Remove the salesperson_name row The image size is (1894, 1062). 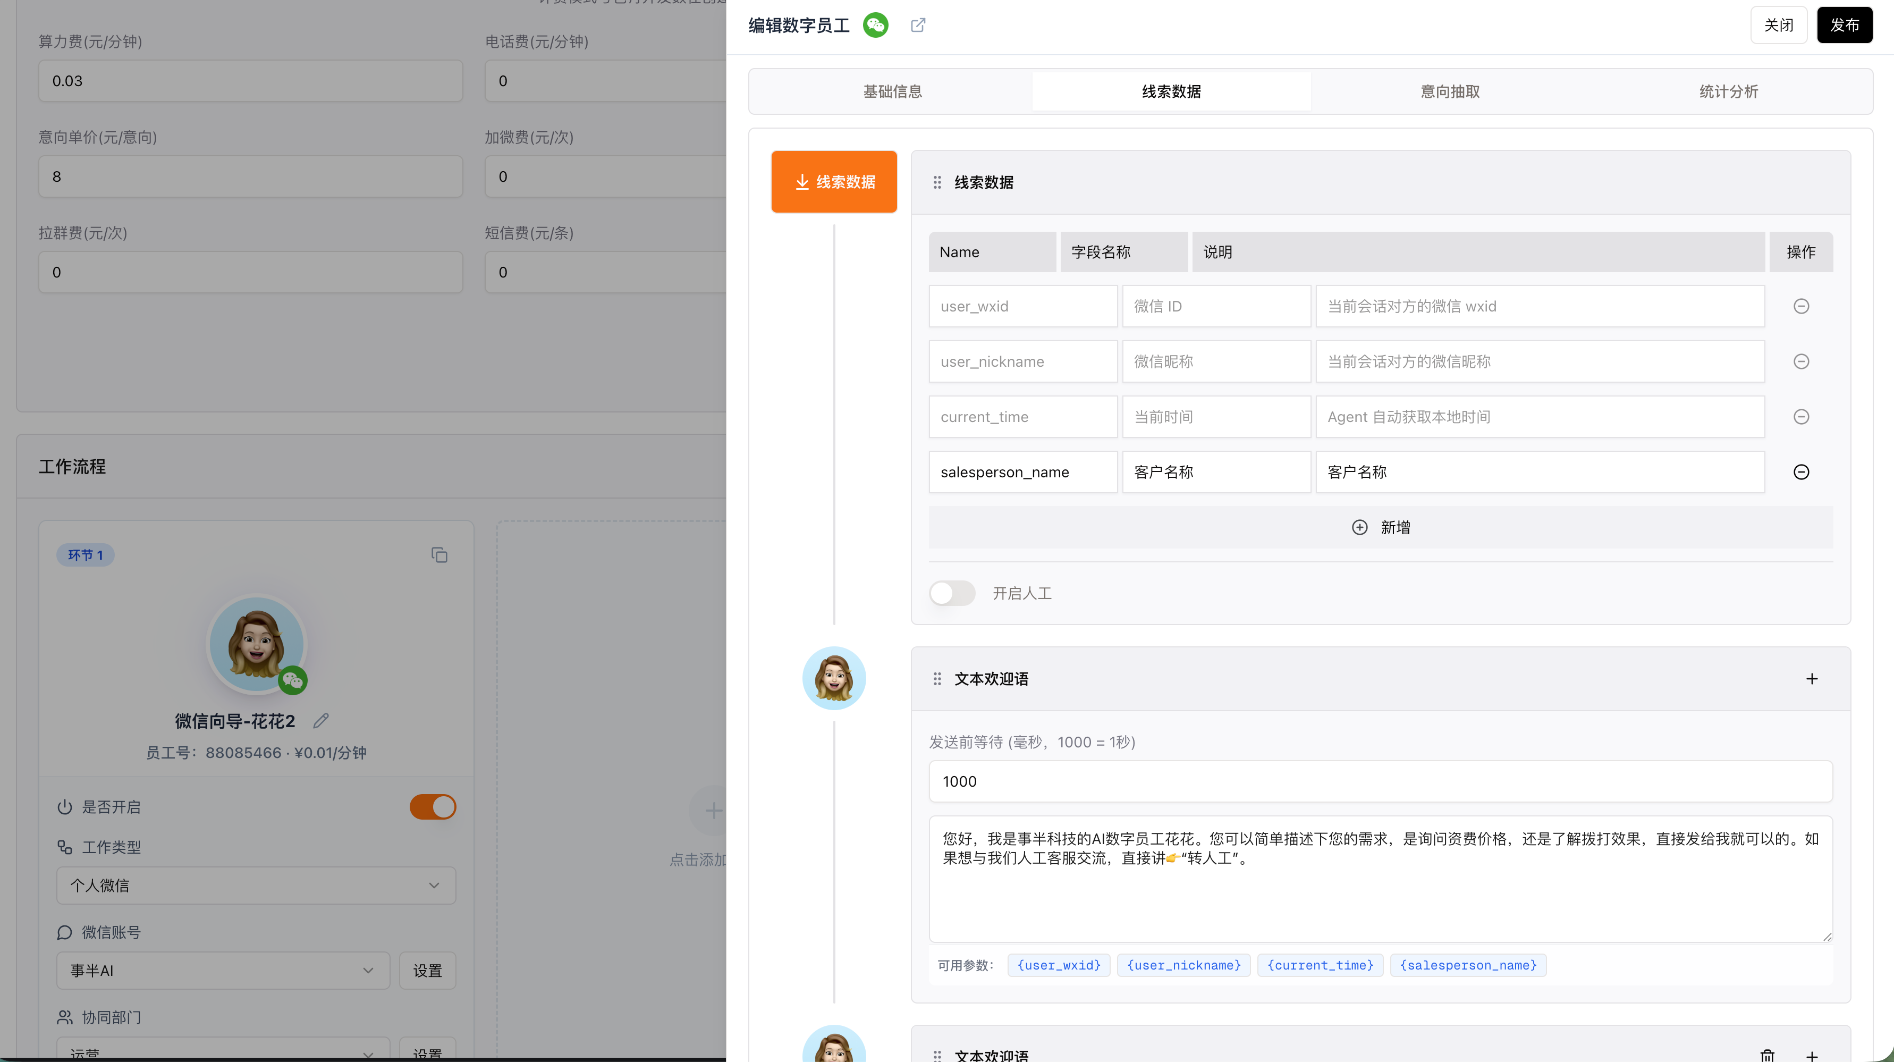pyautogui.click(x=1800, y=471)
